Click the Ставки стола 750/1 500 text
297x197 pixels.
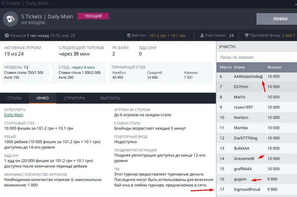click(x=24, y=72)
